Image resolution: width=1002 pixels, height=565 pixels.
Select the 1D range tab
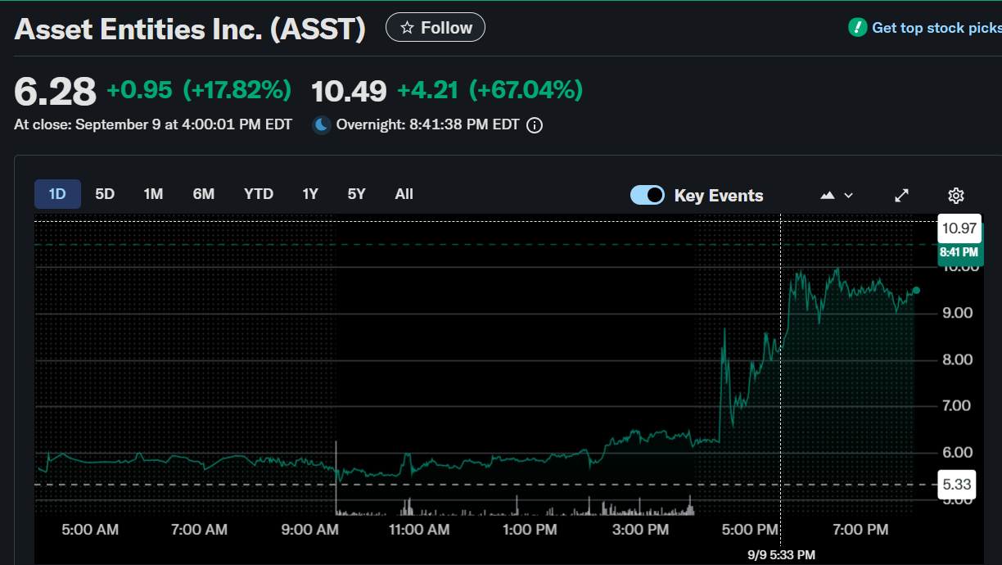pos(57,194)
